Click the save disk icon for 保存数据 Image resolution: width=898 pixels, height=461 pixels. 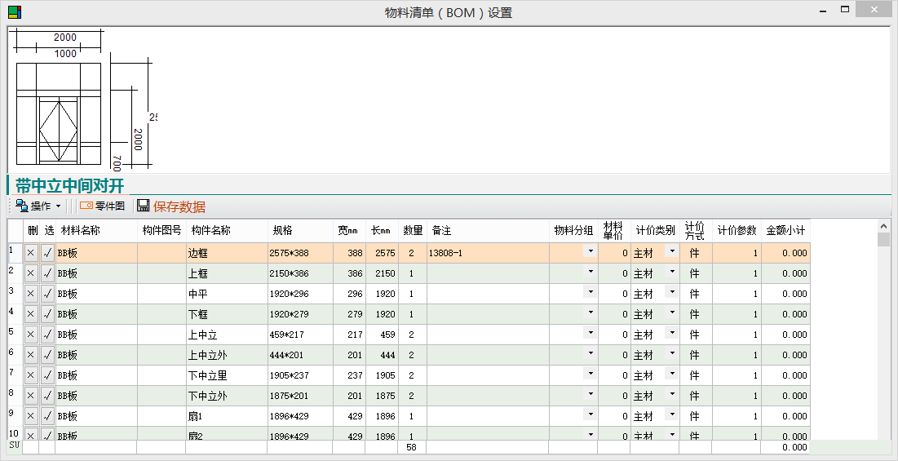[144, 206]
